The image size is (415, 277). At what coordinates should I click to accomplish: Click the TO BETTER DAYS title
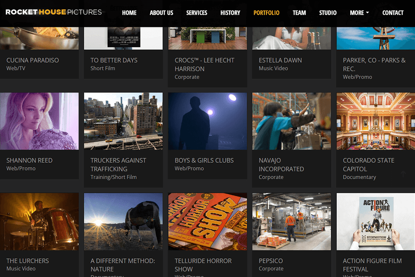114,60
